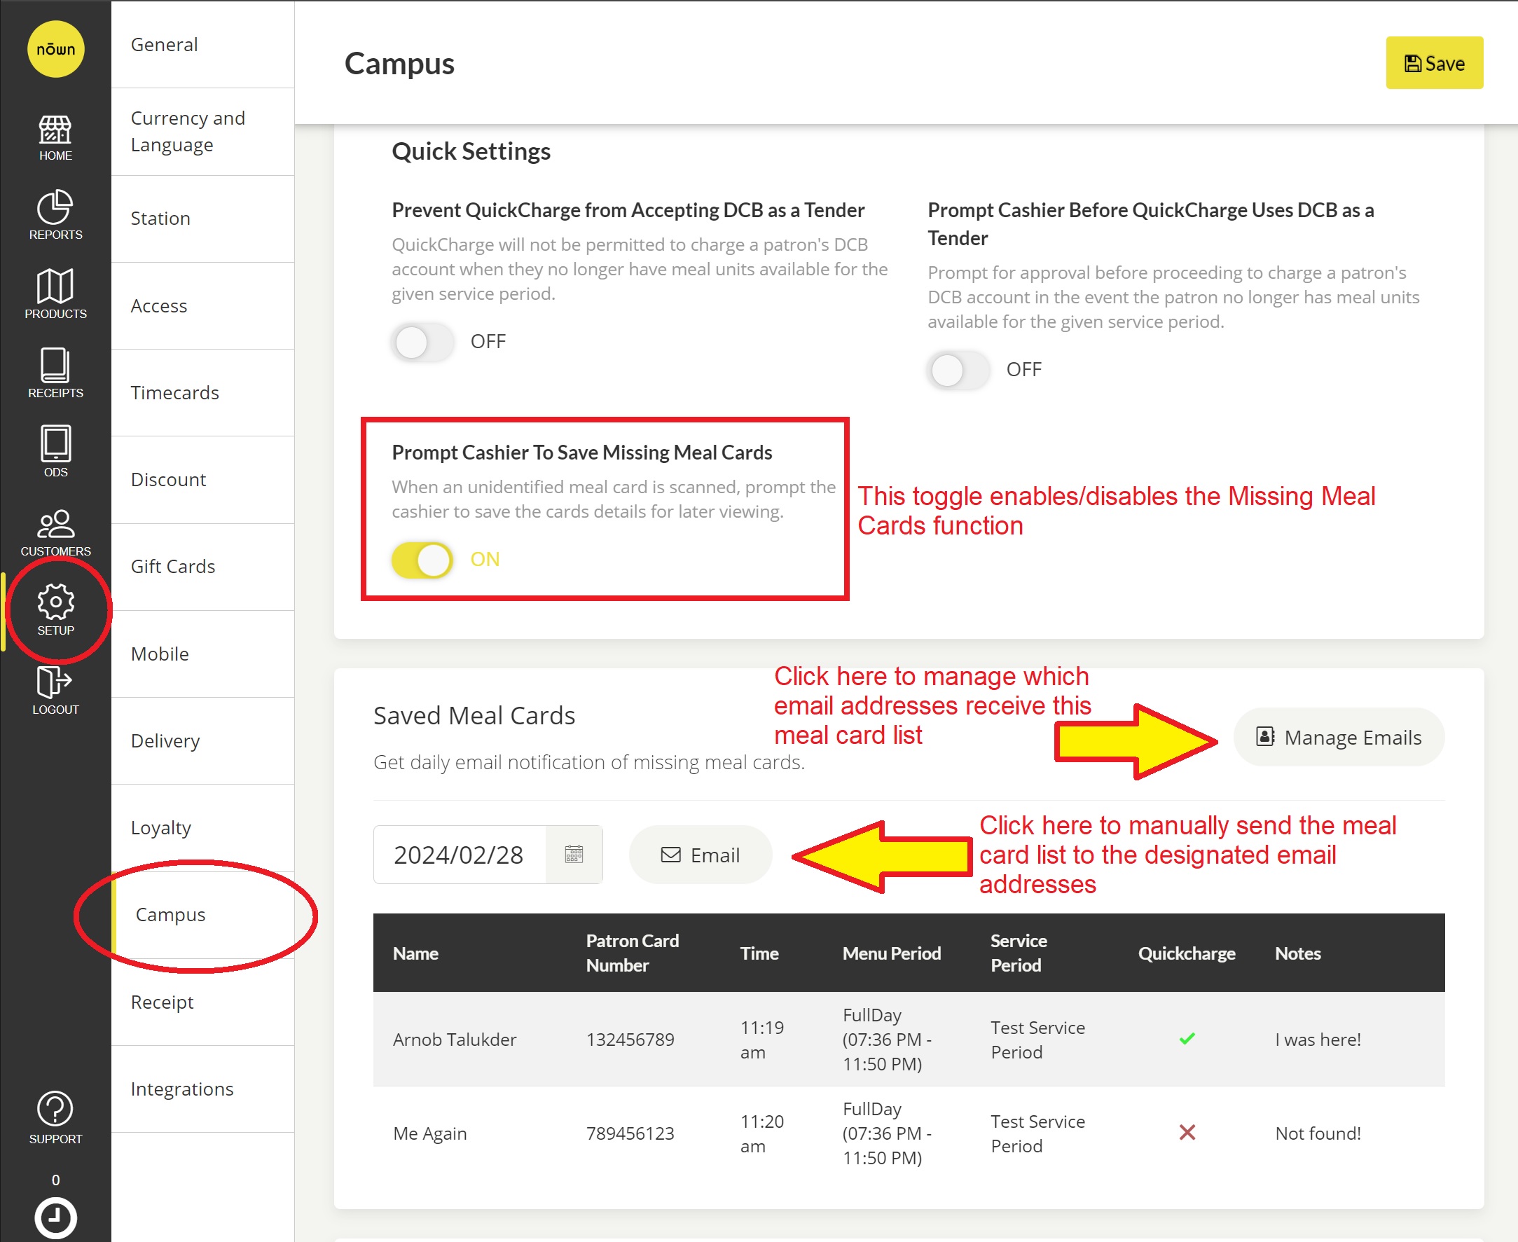Open Receipt settings
Screen dimensions: 1518x1242
pos(202,1002)
